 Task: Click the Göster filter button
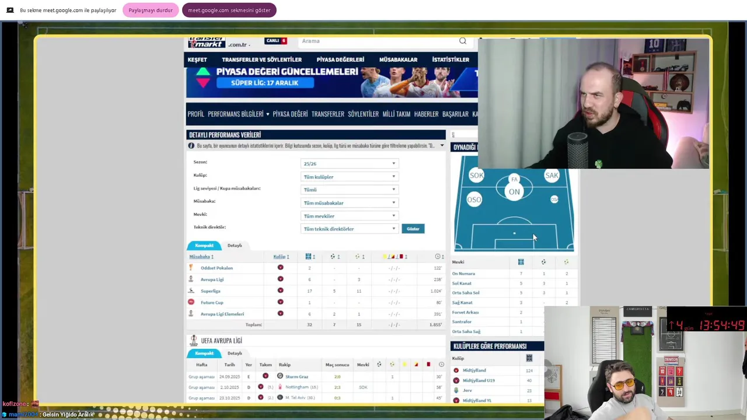pyautogui.click(x=413, y=229)
